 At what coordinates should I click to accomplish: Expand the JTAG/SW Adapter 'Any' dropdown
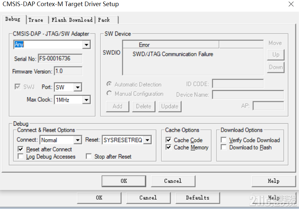tap(86, 44)
